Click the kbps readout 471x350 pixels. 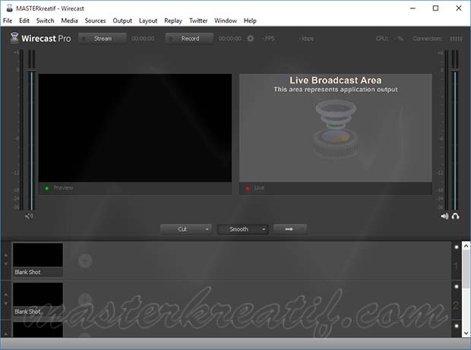coord(306,39)
